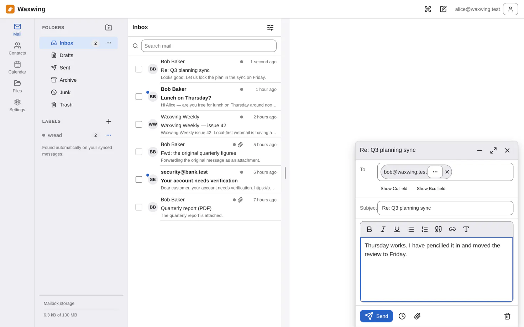The width and height of the screenshot is (524, 327).
Task: Filter by wread label
Action: (55, 135)
